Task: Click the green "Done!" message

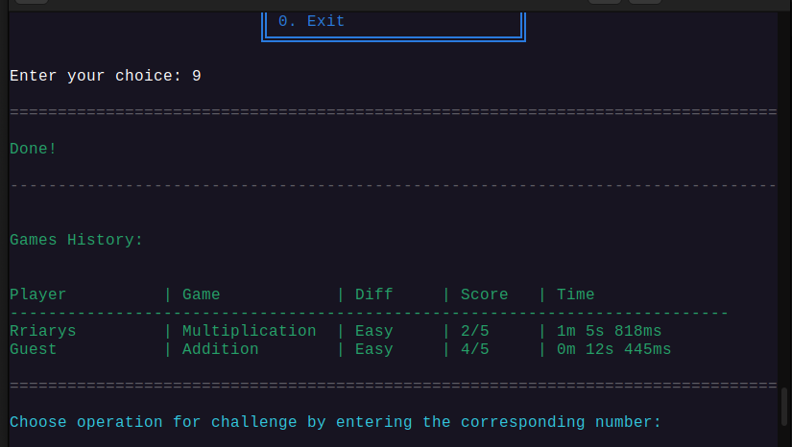Action: (x=34, y=149)
